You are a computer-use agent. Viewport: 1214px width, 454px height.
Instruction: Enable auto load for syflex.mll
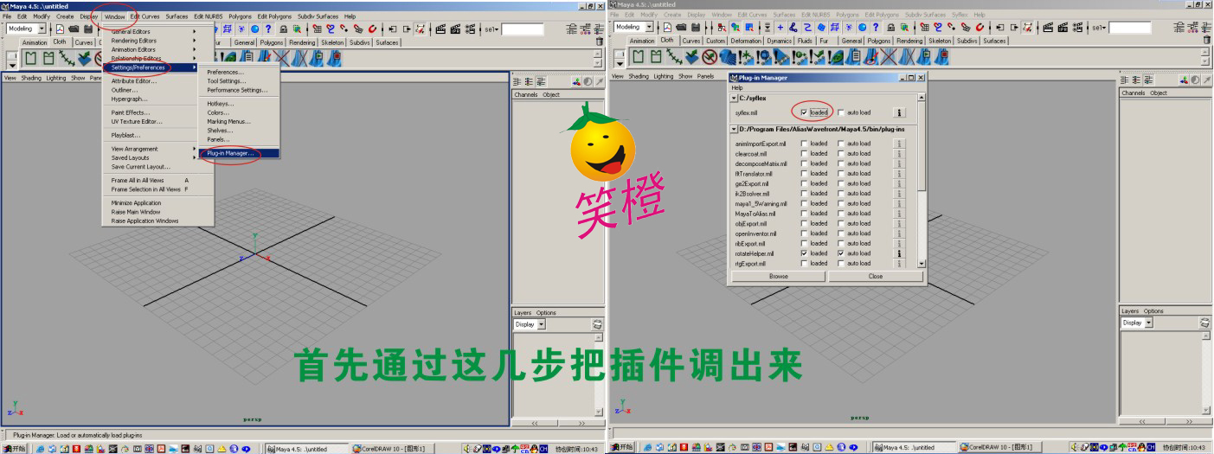pyautogui.click(x=841, y=112)
